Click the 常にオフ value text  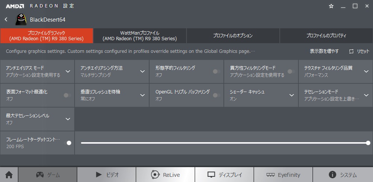pyautogui.click(x=88, y=99)
